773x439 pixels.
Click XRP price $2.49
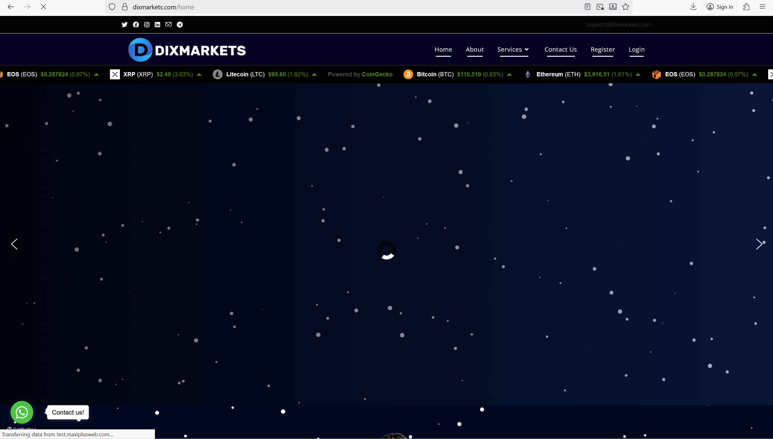(x=163, y=74)
